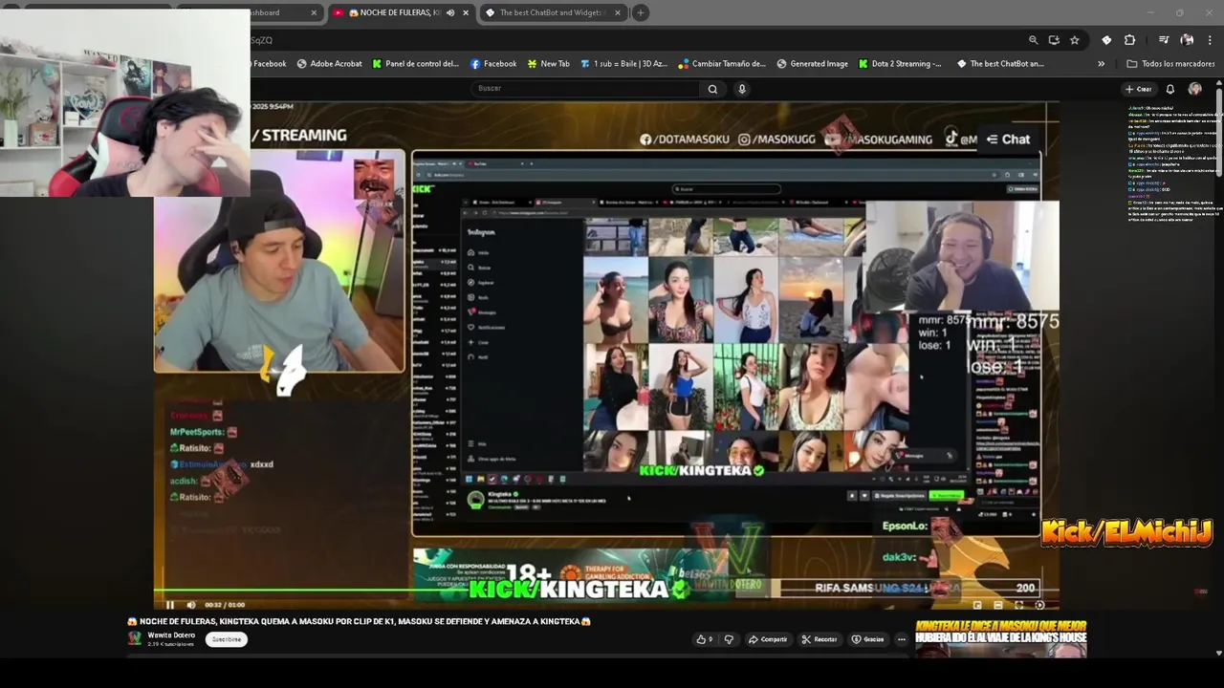This screenshot has width=1224, height=688.
Task: Pause the YouTube video
Action: [170, 605]
